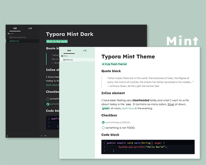Toggle source code mode icon in dark window
Screen dimensions: 206x165
coord(45,136)
